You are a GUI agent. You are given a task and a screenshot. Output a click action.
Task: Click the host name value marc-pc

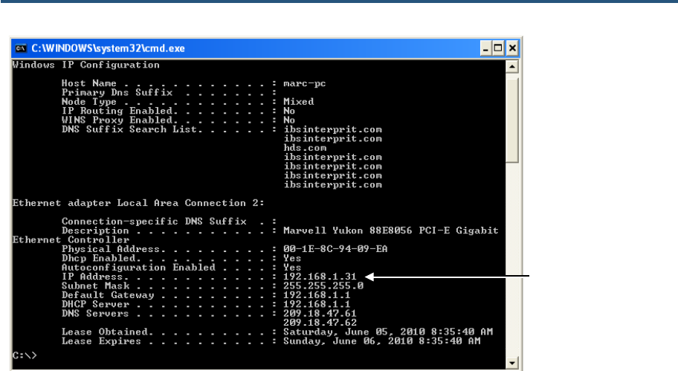[304, 83]
